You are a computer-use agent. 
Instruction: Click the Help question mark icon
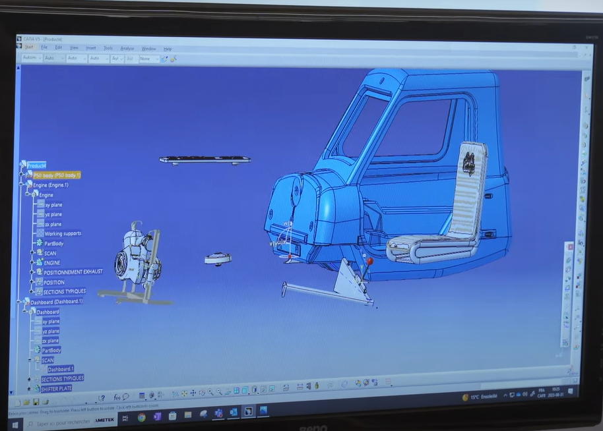click(103, 397)
